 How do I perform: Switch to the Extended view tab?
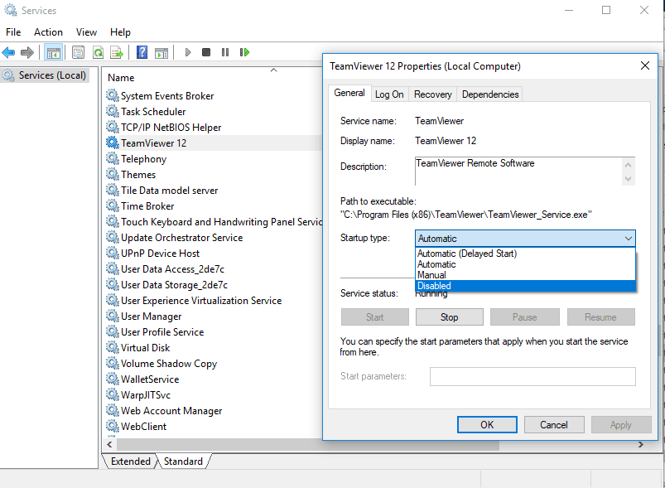click(131, 461)
